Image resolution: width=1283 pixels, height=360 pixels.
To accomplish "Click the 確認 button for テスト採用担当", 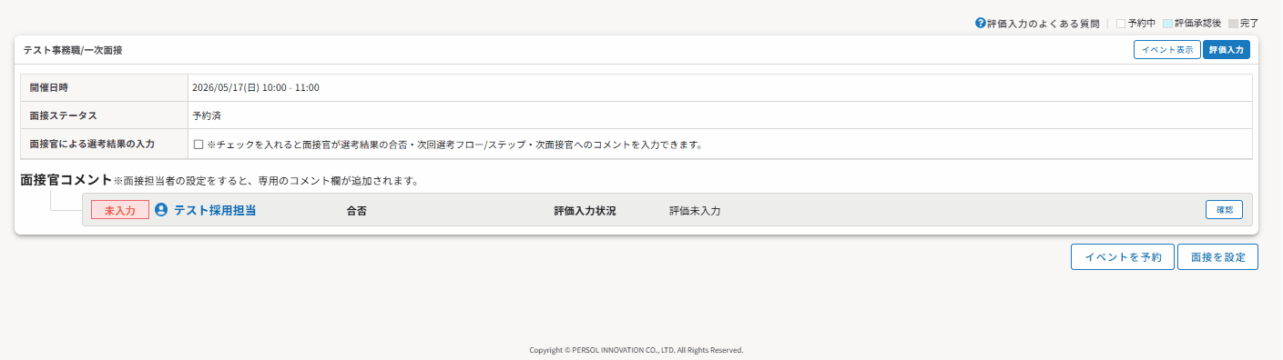I will tap(1224, 209).
